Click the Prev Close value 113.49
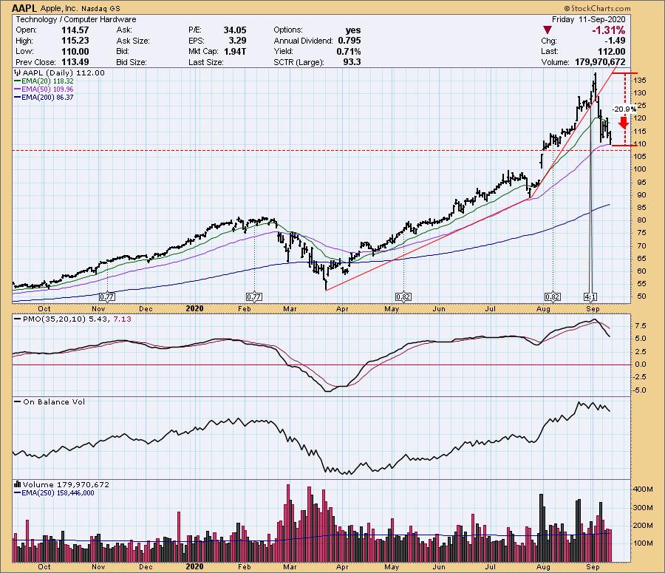This screenshot has height=573, width=665. tap(75, 62)
